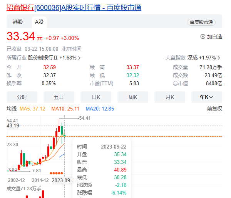Click the 今开 value 32.59
This screenshot has width=231, height=198.
pos(50,67)
